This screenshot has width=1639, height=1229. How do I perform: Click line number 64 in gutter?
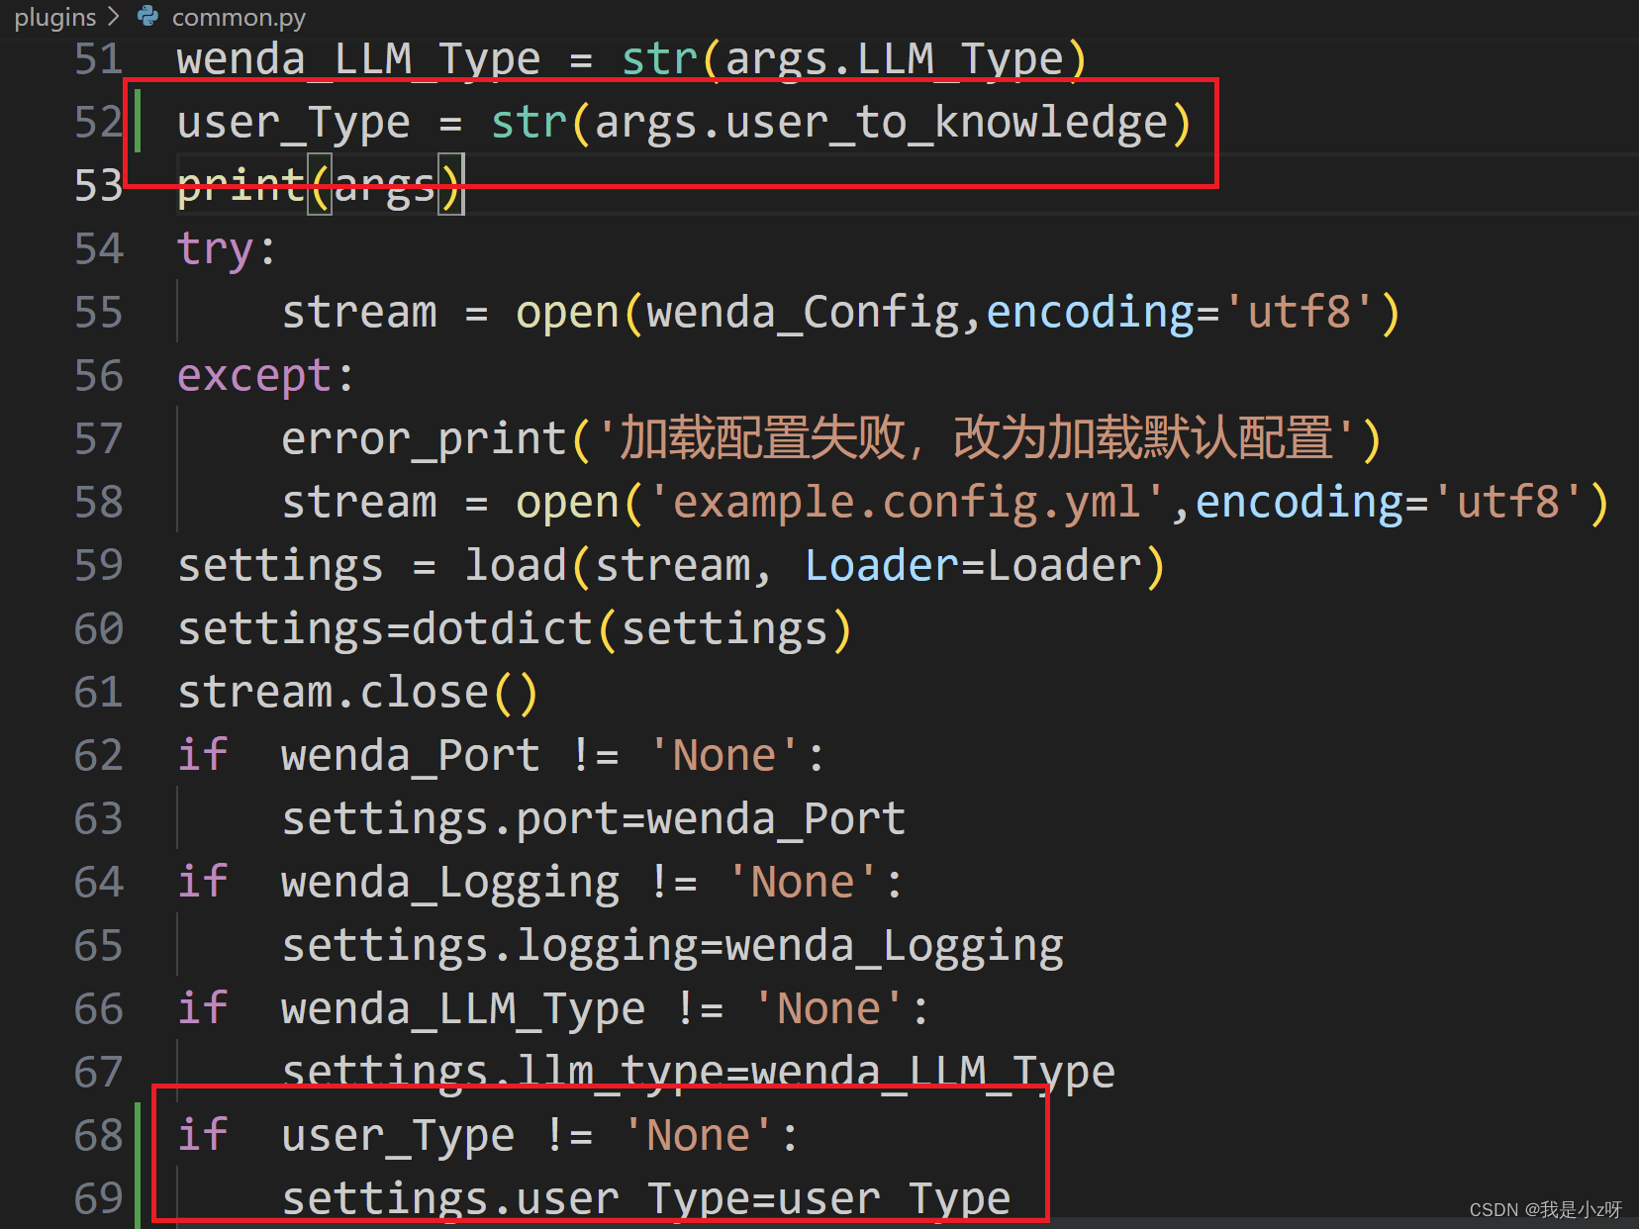[x=99, y=883]
